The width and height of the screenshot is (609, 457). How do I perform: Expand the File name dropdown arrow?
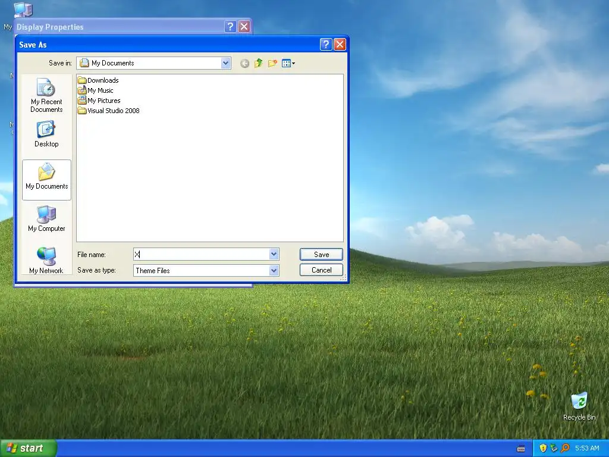coord(274,255)
